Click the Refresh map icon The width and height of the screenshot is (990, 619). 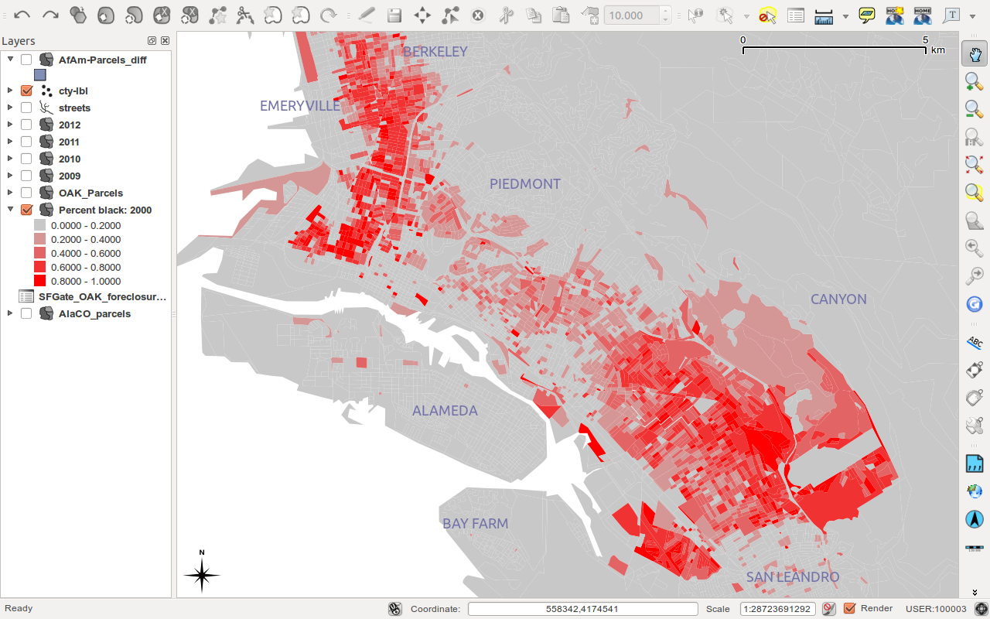click(975, 304)
